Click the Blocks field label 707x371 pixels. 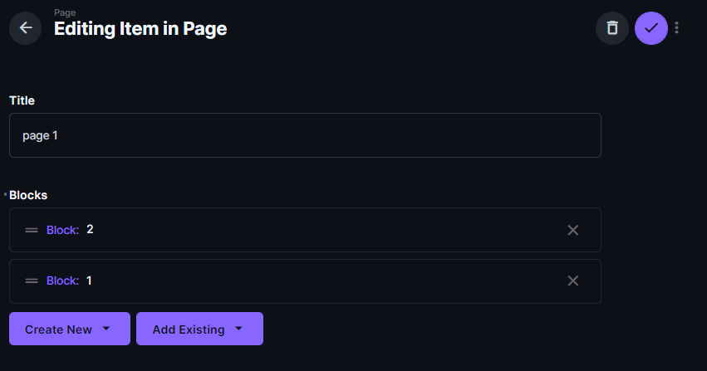[x=28, y=195]
